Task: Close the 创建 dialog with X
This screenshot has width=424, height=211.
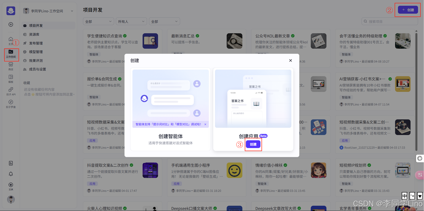Action: coord(291,61)
